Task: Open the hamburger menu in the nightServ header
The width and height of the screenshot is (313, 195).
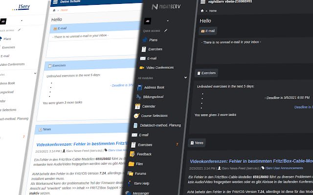Action: (x=203, y=2)
